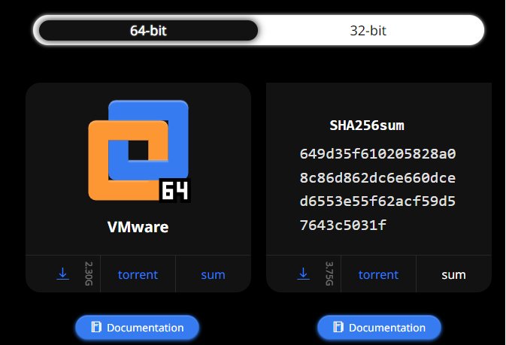506x345 pixels.
Task: Open Documentation below the SHA256sum card
Action: 379,328
